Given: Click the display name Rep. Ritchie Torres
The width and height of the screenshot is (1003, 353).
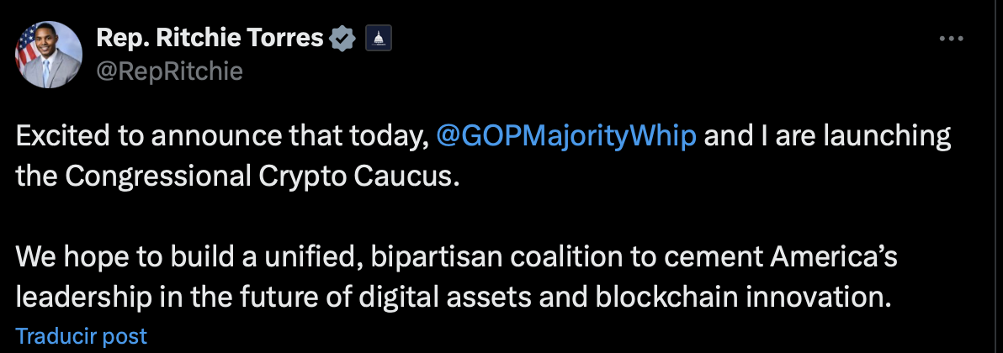Looking at the screenshot, I should click(210, 39).
